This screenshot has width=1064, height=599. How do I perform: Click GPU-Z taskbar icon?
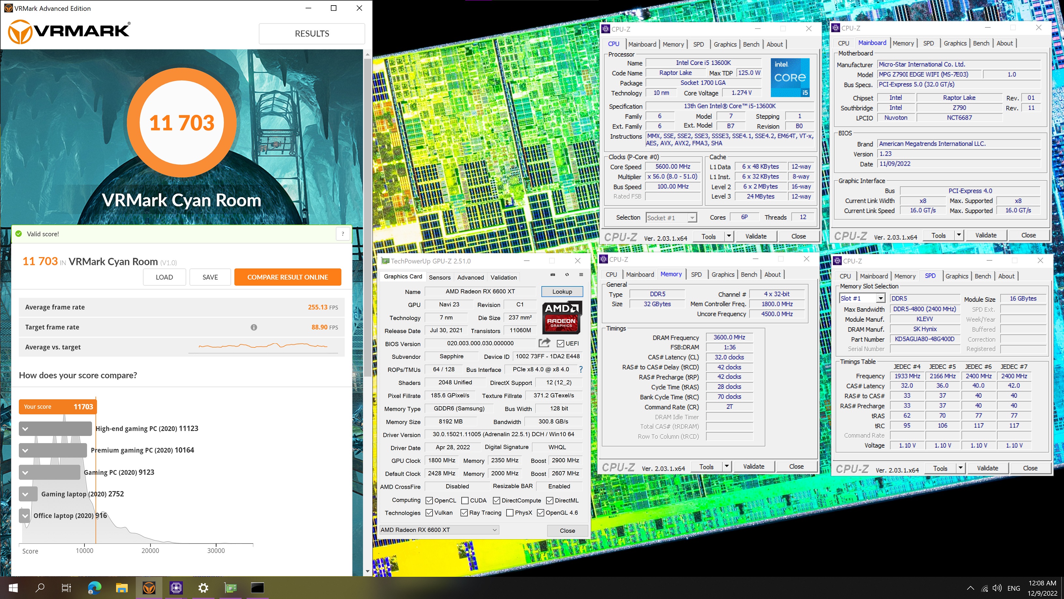pyautogui.click(x=230, y=588)
